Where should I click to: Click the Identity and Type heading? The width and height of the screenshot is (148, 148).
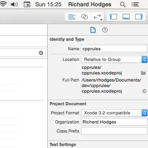tap(67, 39)
